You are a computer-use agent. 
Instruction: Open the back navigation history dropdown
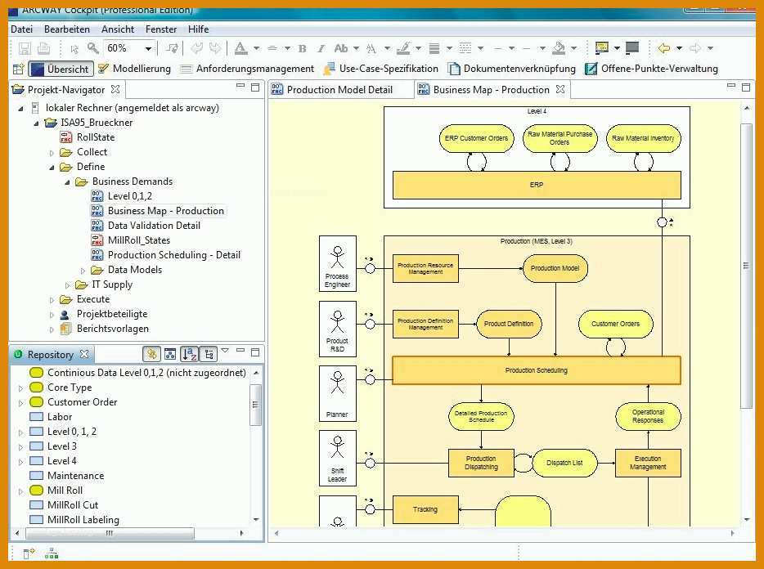click(679, 48)
